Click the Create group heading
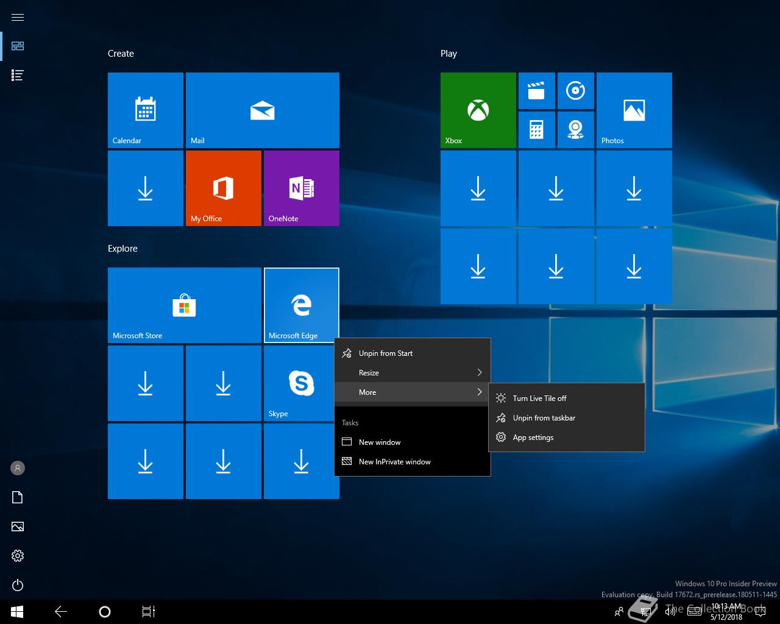This screenshot has height=624, width=780. pos(121,54)
